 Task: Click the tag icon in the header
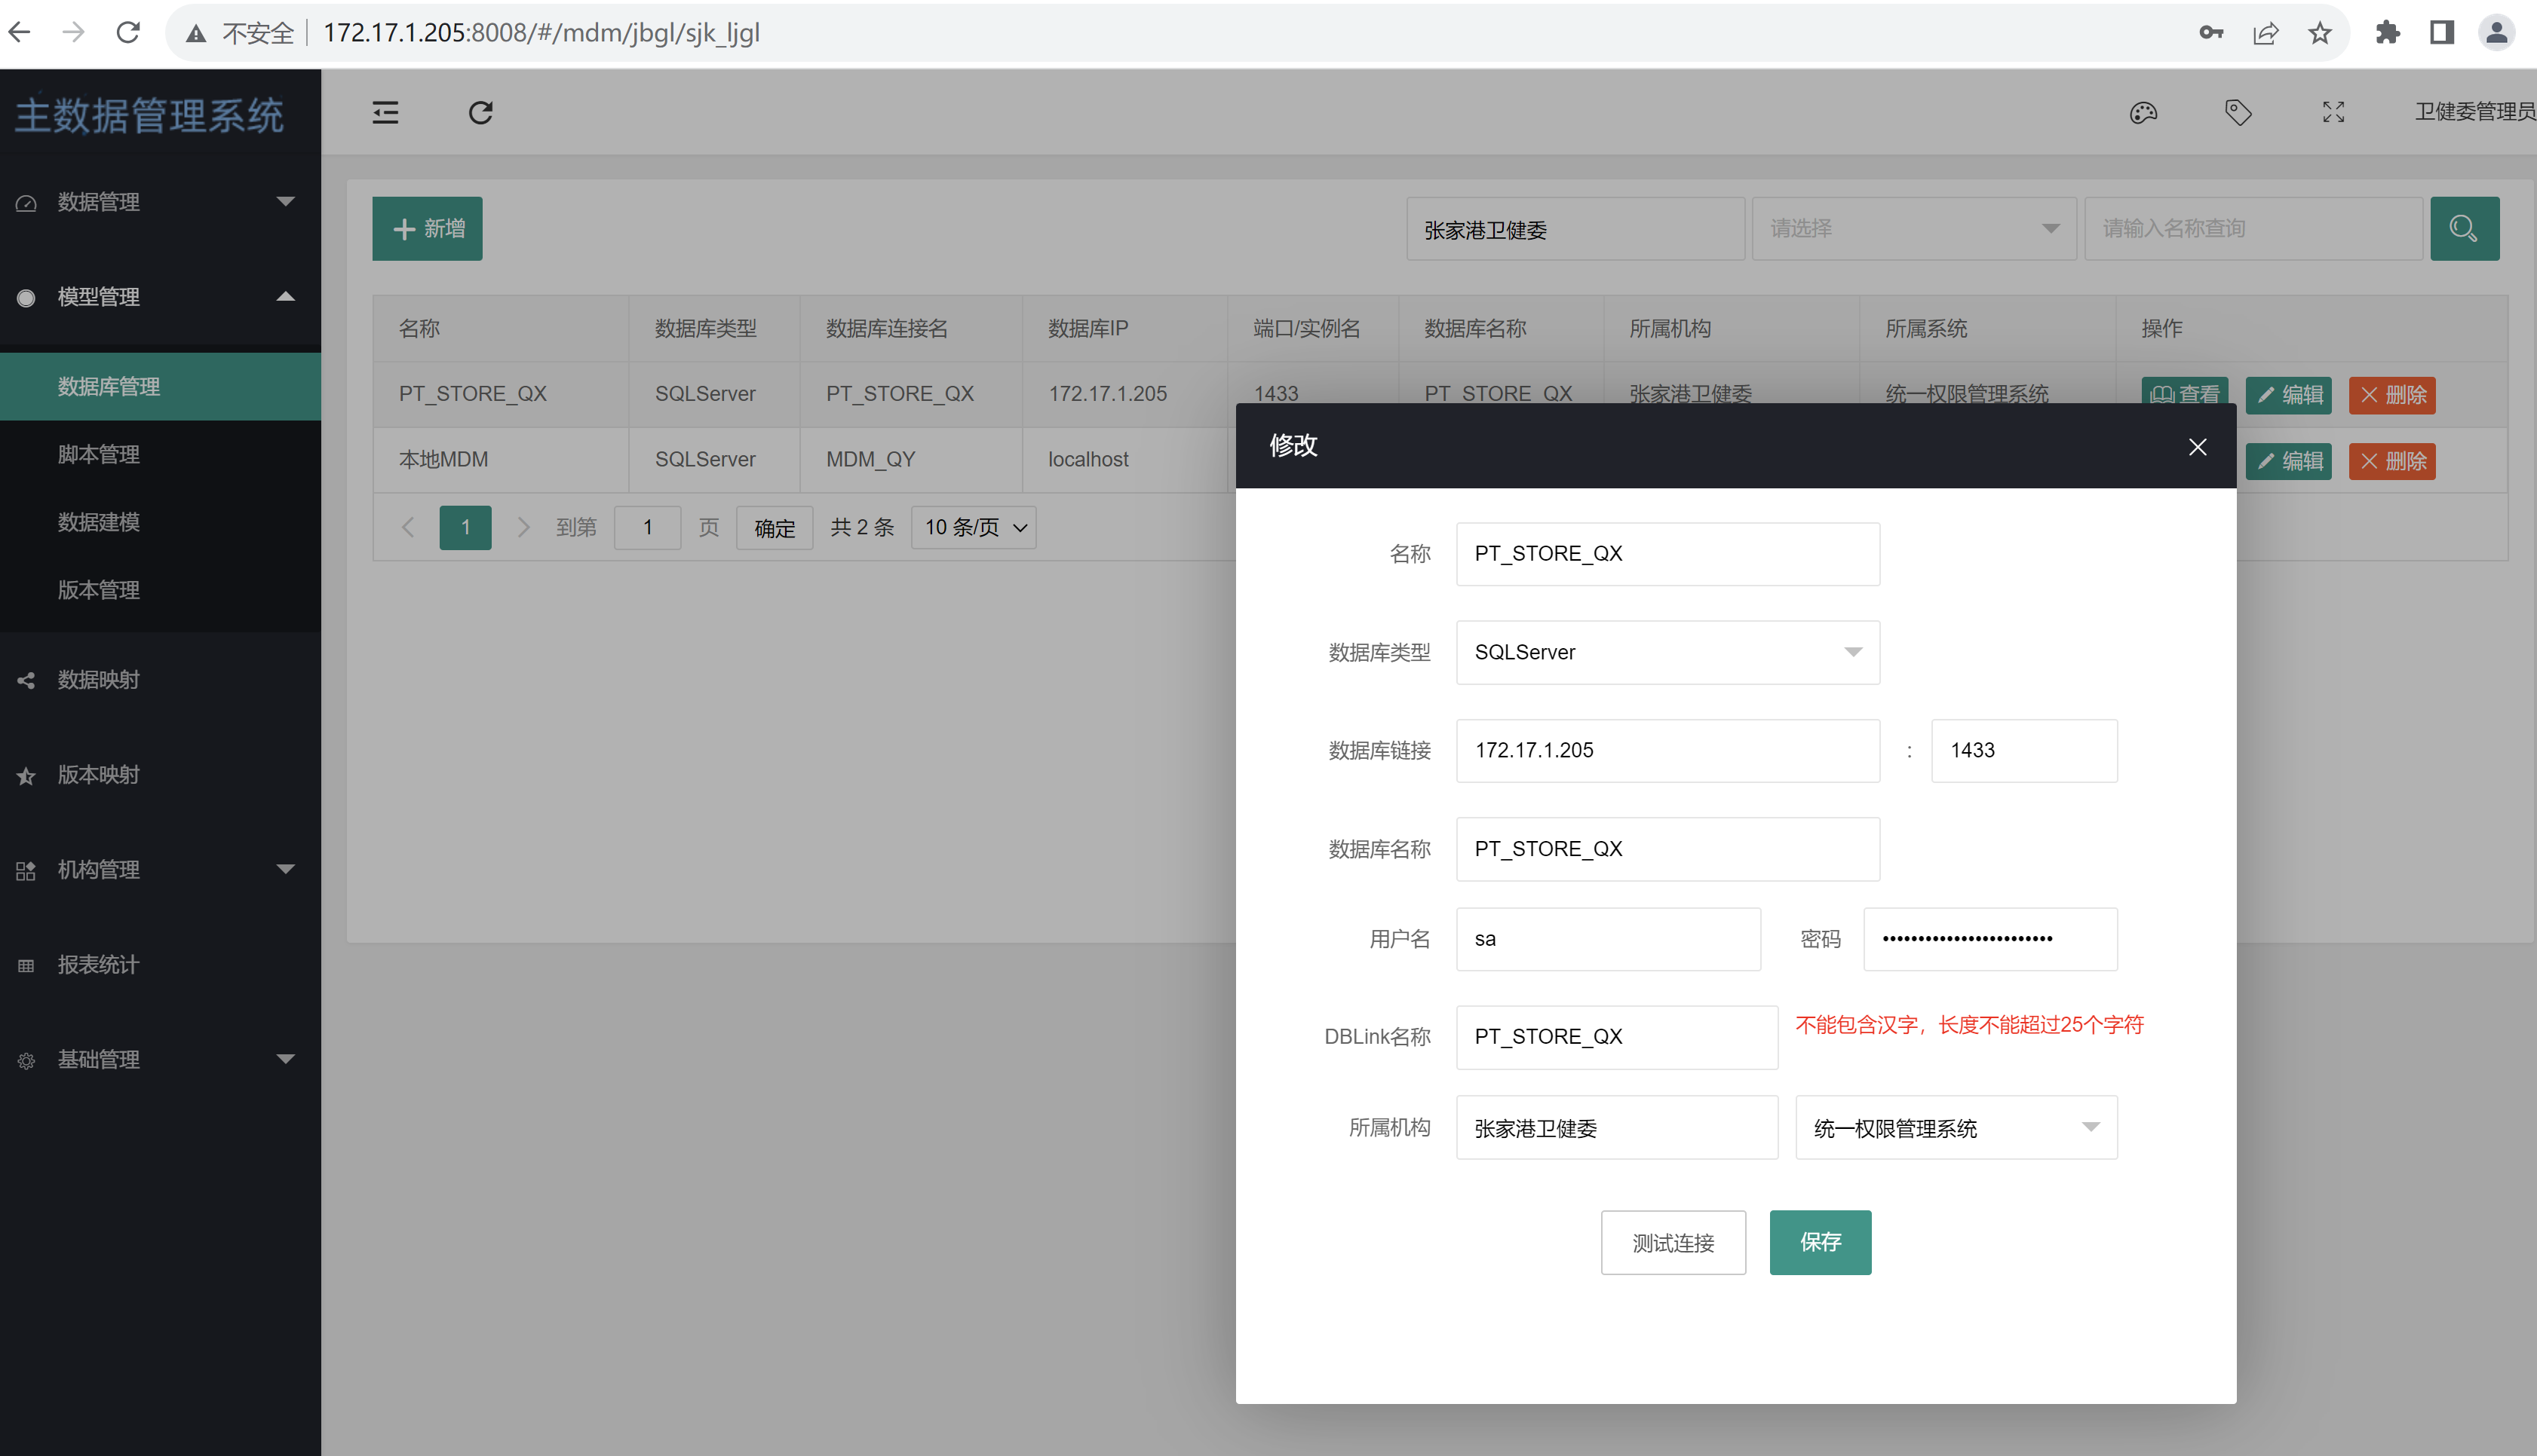tap(2238, 112)
